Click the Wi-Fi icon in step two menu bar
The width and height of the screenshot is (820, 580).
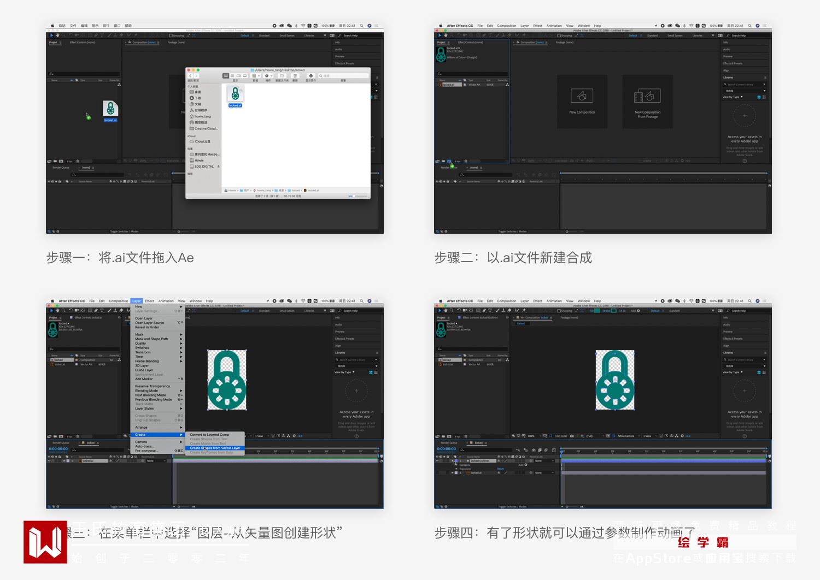click(x=691, y=26)
